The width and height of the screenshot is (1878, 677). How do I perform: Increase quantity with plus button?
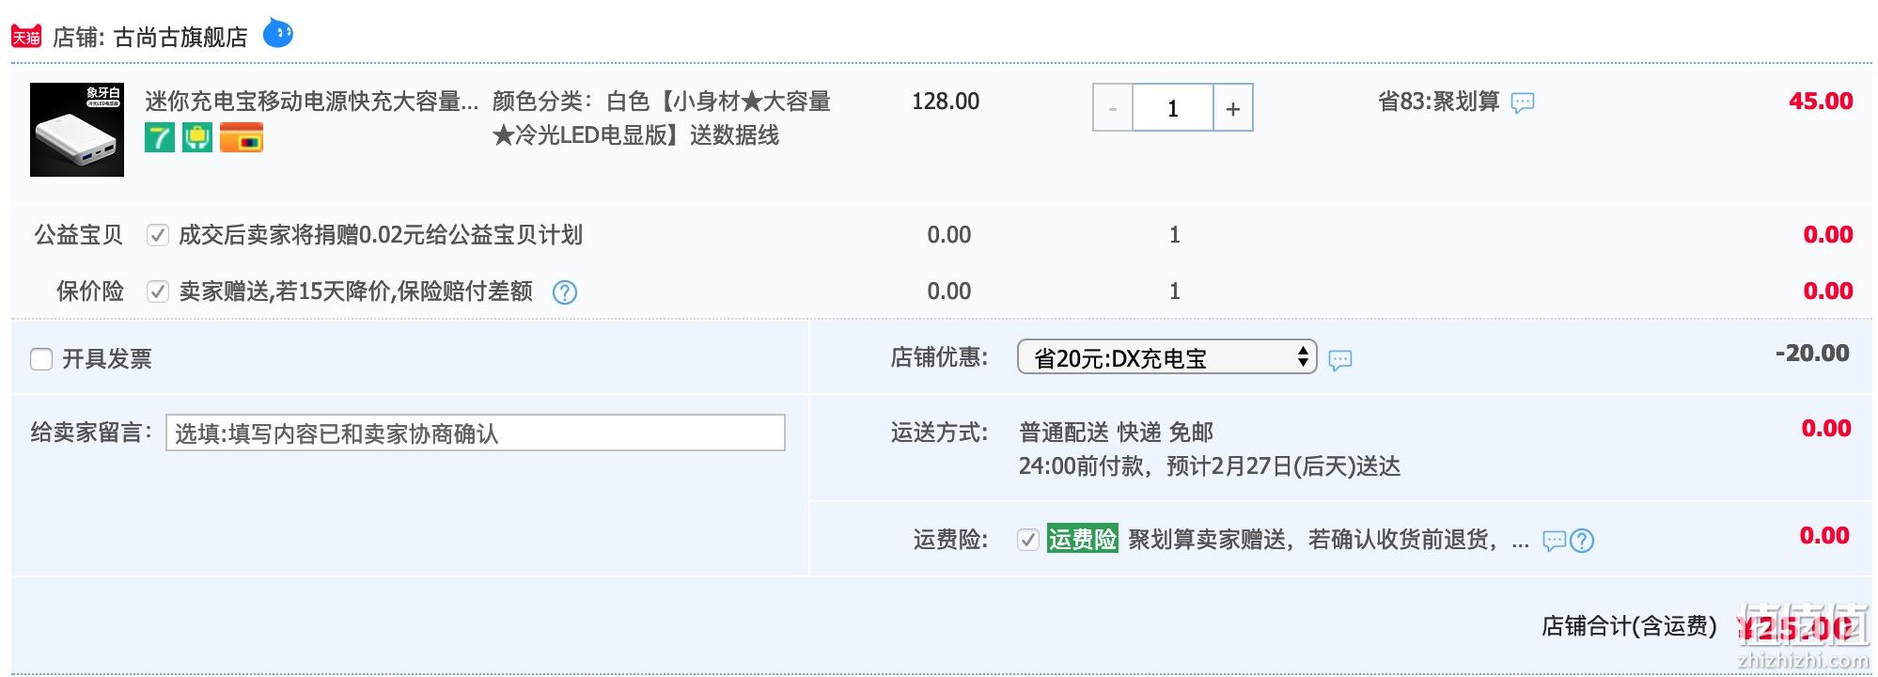1233,108
